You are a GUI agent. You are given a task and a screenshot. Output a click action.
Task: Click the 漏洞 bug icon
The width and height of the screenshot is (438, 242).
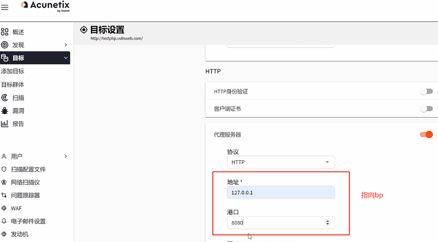point(4,111)
